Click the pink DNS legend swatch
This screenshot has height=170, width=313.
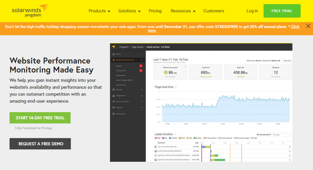[156, 138]
